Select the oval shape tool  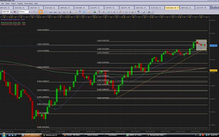point(126,12)
